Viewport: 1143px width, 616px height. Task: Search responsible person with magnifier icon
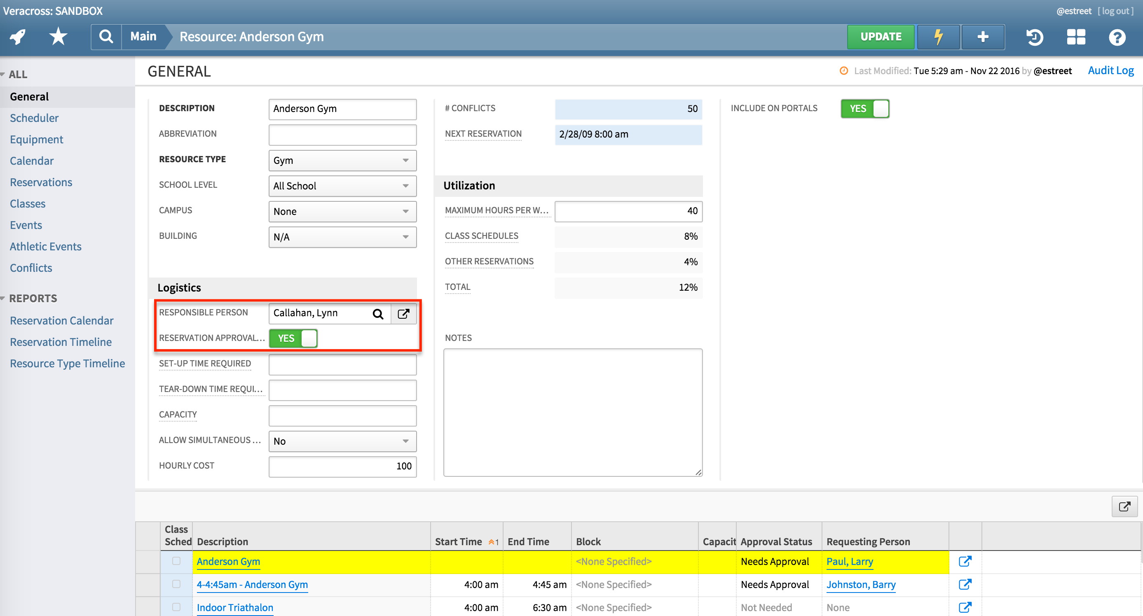coord(377,314)
